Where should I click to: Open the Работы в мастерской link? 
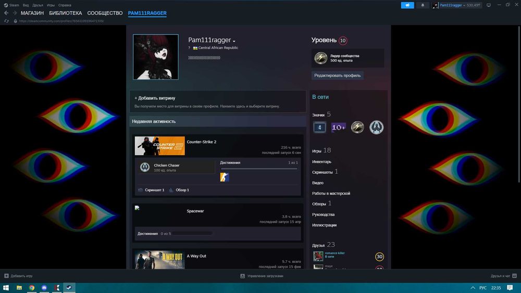331,194
